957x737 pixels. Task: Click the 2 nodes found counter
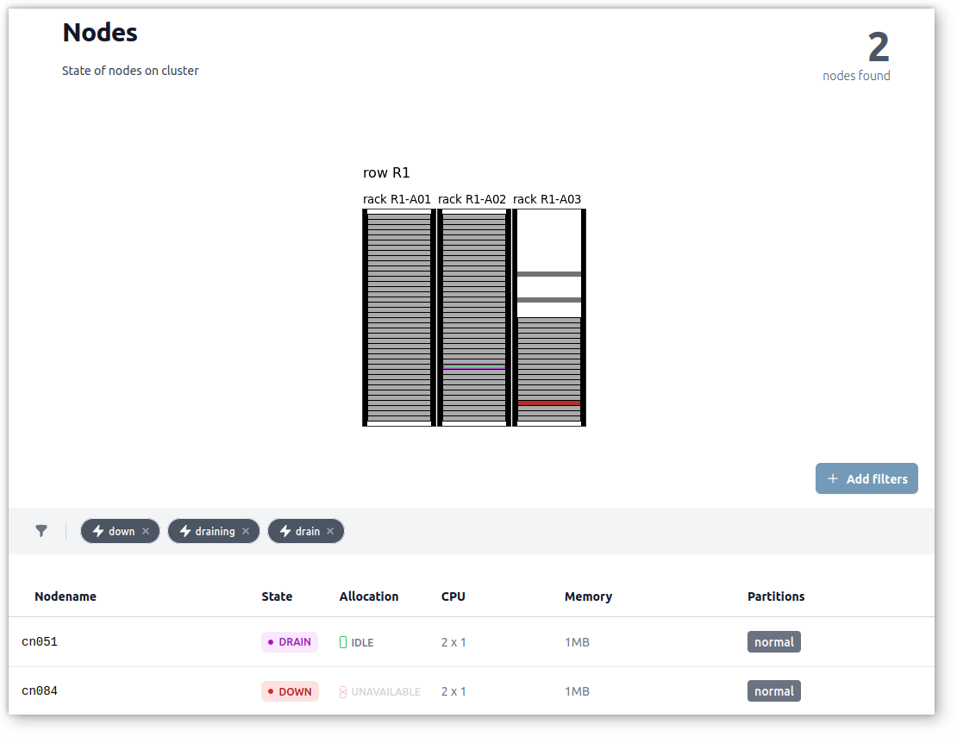coord(857,56)
